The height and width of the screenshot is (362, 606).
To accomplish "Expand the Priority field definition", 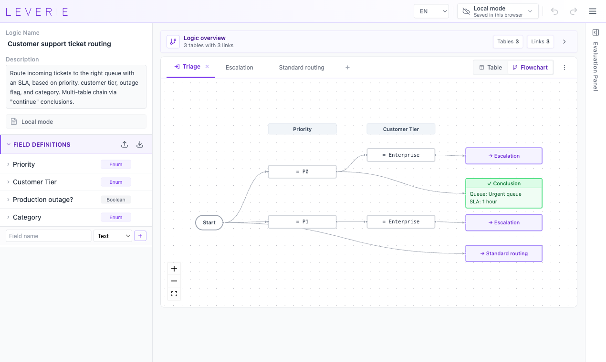I will pyautogui.click(x=8, y=164).
